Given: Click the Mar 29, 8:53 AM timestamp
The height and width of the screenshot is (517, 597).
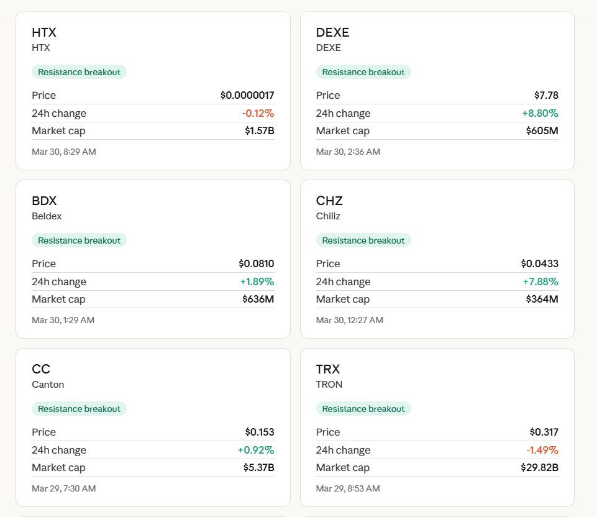Looking at the screenshot, I should (348, 488).
